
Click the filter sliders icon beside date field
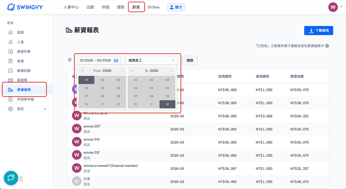70,60
